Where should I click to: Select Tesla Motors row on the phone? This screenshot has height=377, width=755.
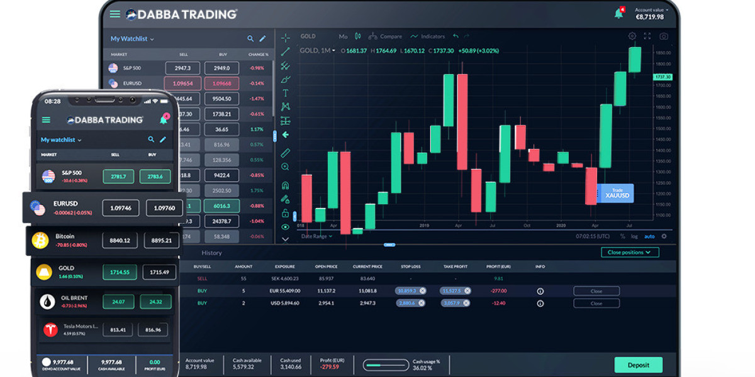pyautogui.click(x=106, y=330)
